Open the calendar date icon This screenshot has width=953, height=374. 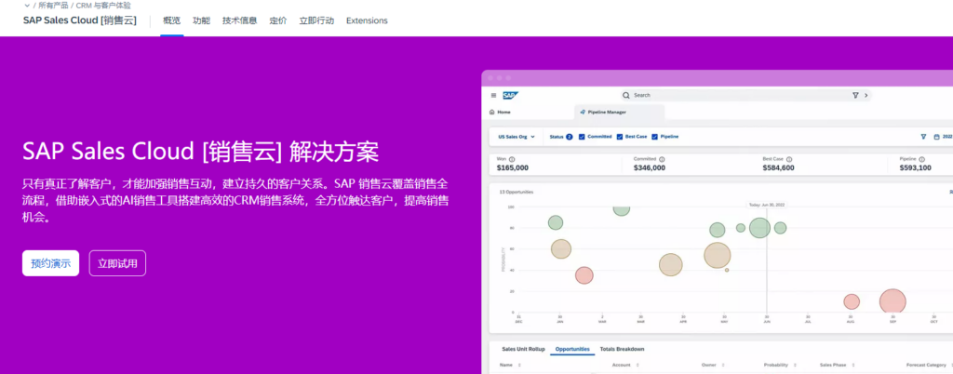point(936,137)
